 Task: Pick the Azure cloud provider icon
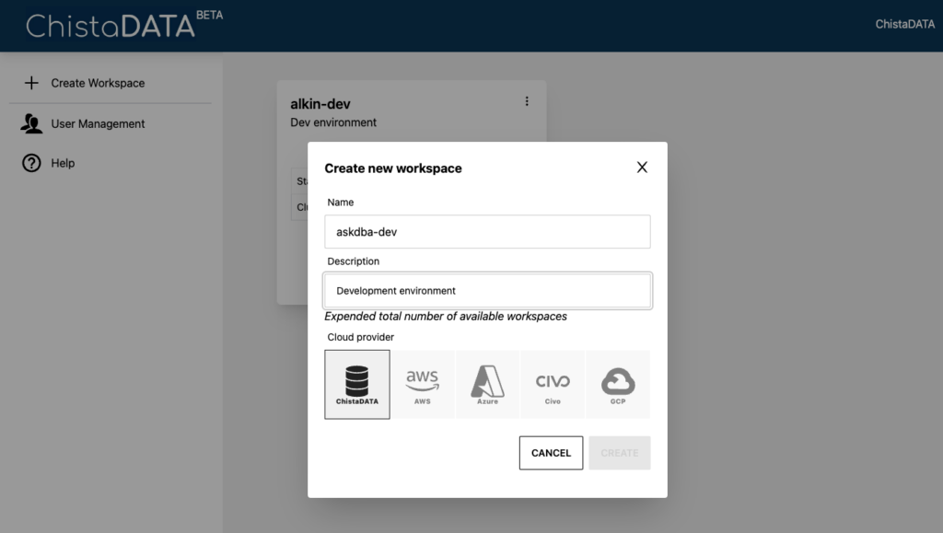click(x=487, y=384)
